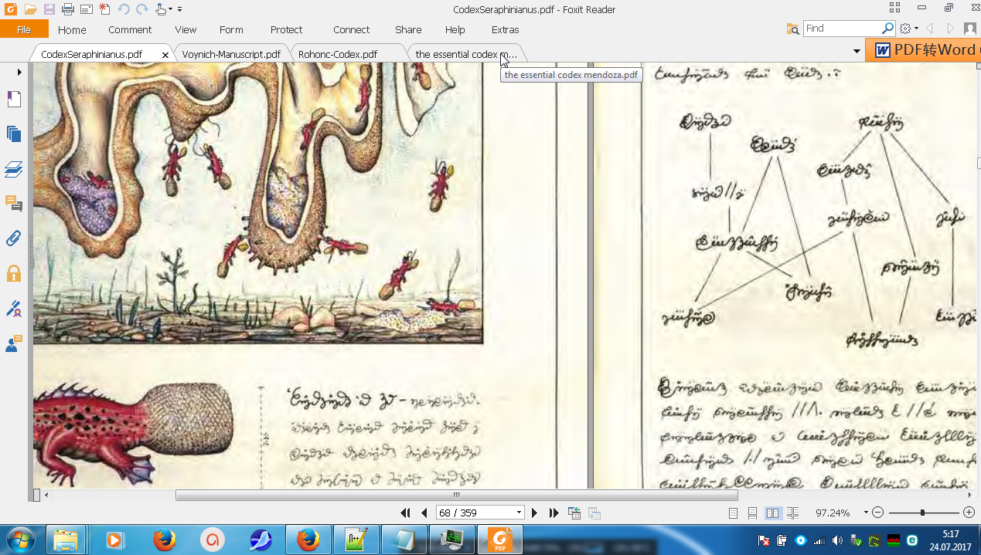Redo the last action

pyautogui.click(x=141, y=9)
